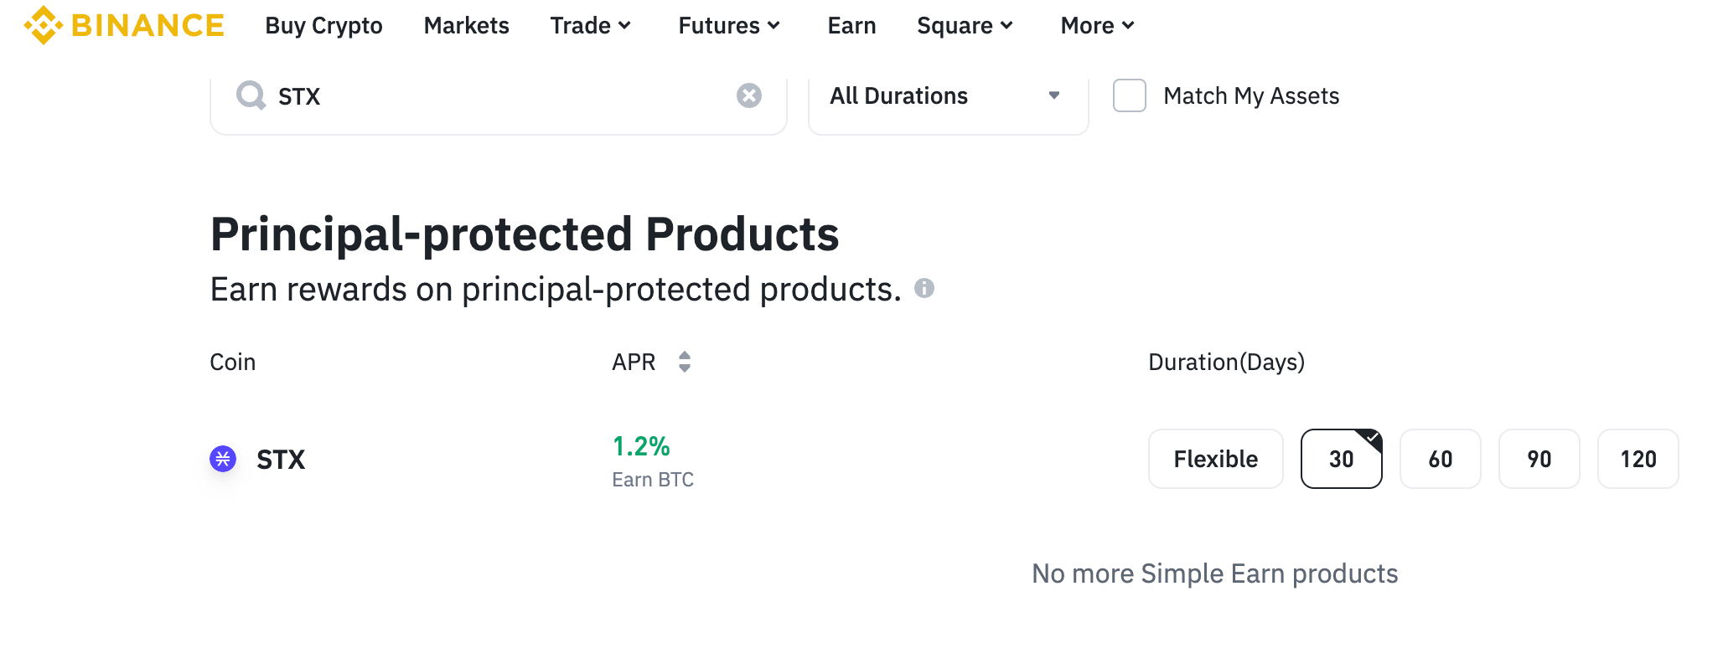
Task: Click the STX coin icon
Action: click(x=223, y=459)
